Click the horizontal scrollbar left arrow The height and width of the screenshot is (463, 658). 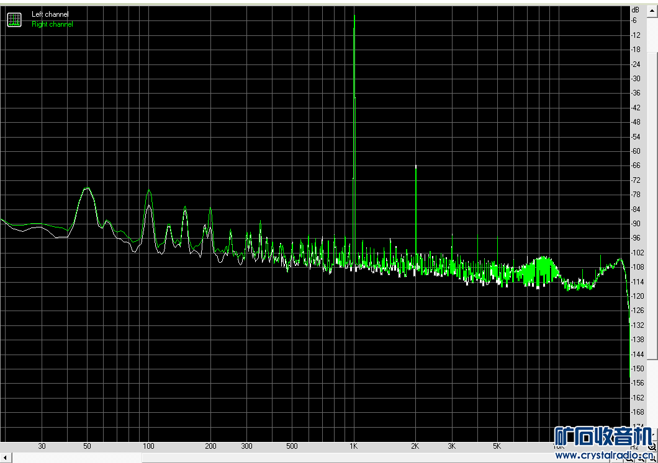(x=6, y=457)
